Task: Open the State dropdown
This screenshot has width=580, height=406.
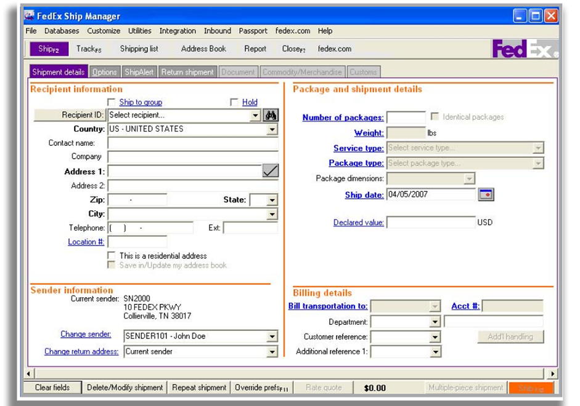Action: 271,200
